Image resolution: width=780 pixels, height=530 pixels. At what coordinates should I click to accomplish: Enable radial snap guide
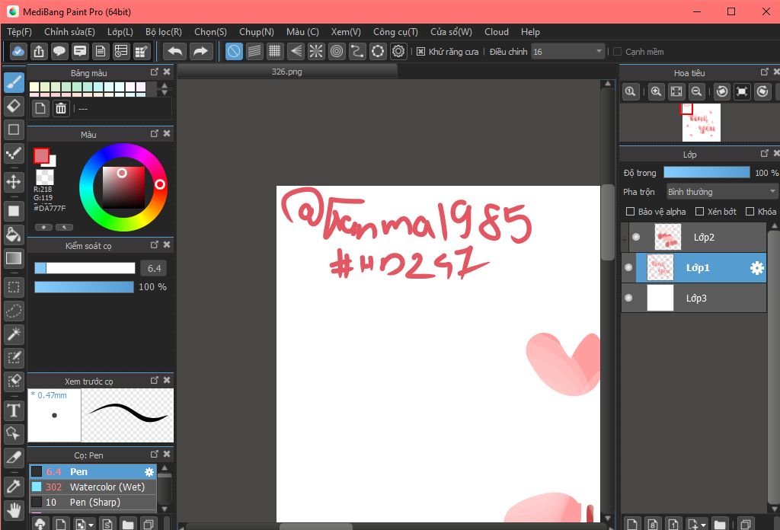click(316, 51)
